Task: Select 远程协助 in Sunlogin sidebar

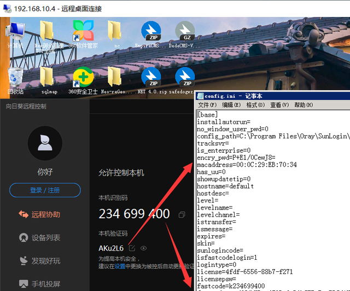Action: 39,214
